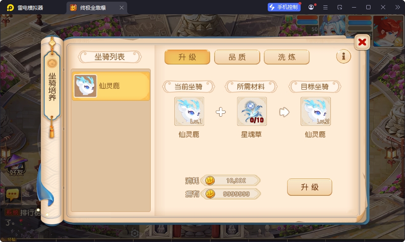This screenshot has width=405, height=242.
Task: Open the emulator hamburger menu
Action: tap(325, 7)
